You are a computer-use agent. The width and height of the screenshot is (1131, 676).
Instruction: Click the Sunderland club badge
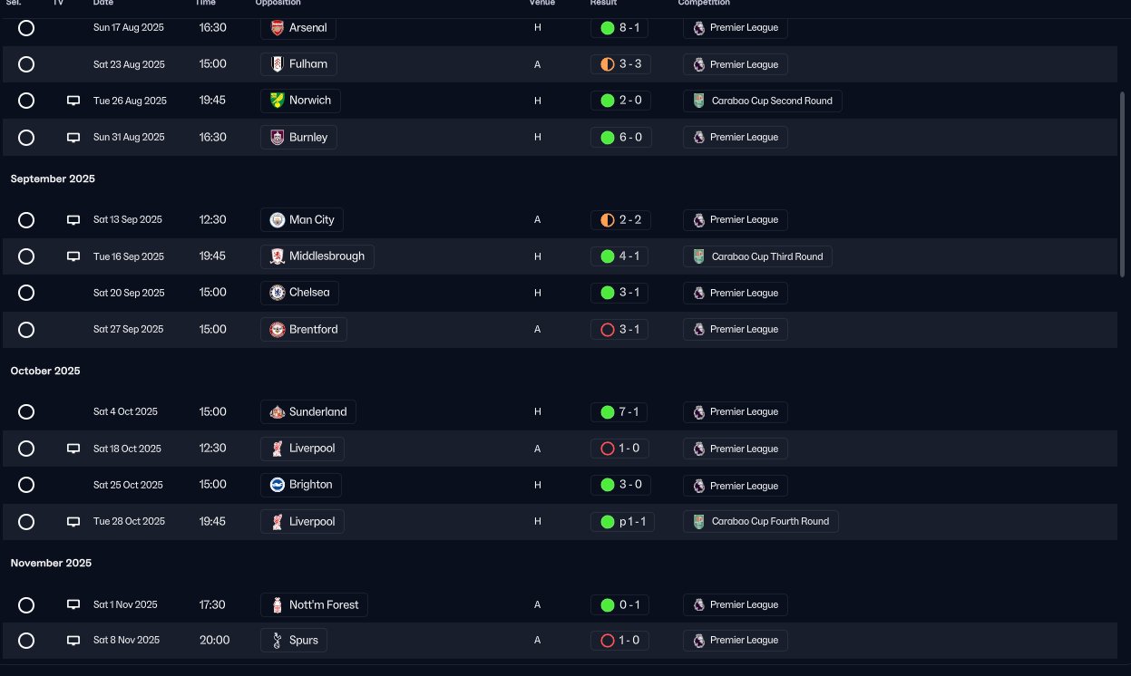[x=278, y=412]
